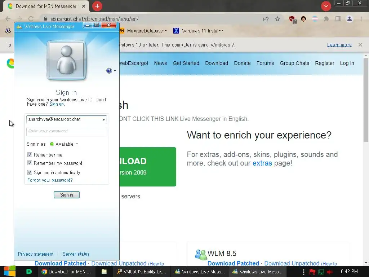The height and width of the screenshot is (277, 369).
Task: Click the network monitor tray icon
Action: (321, 272)
